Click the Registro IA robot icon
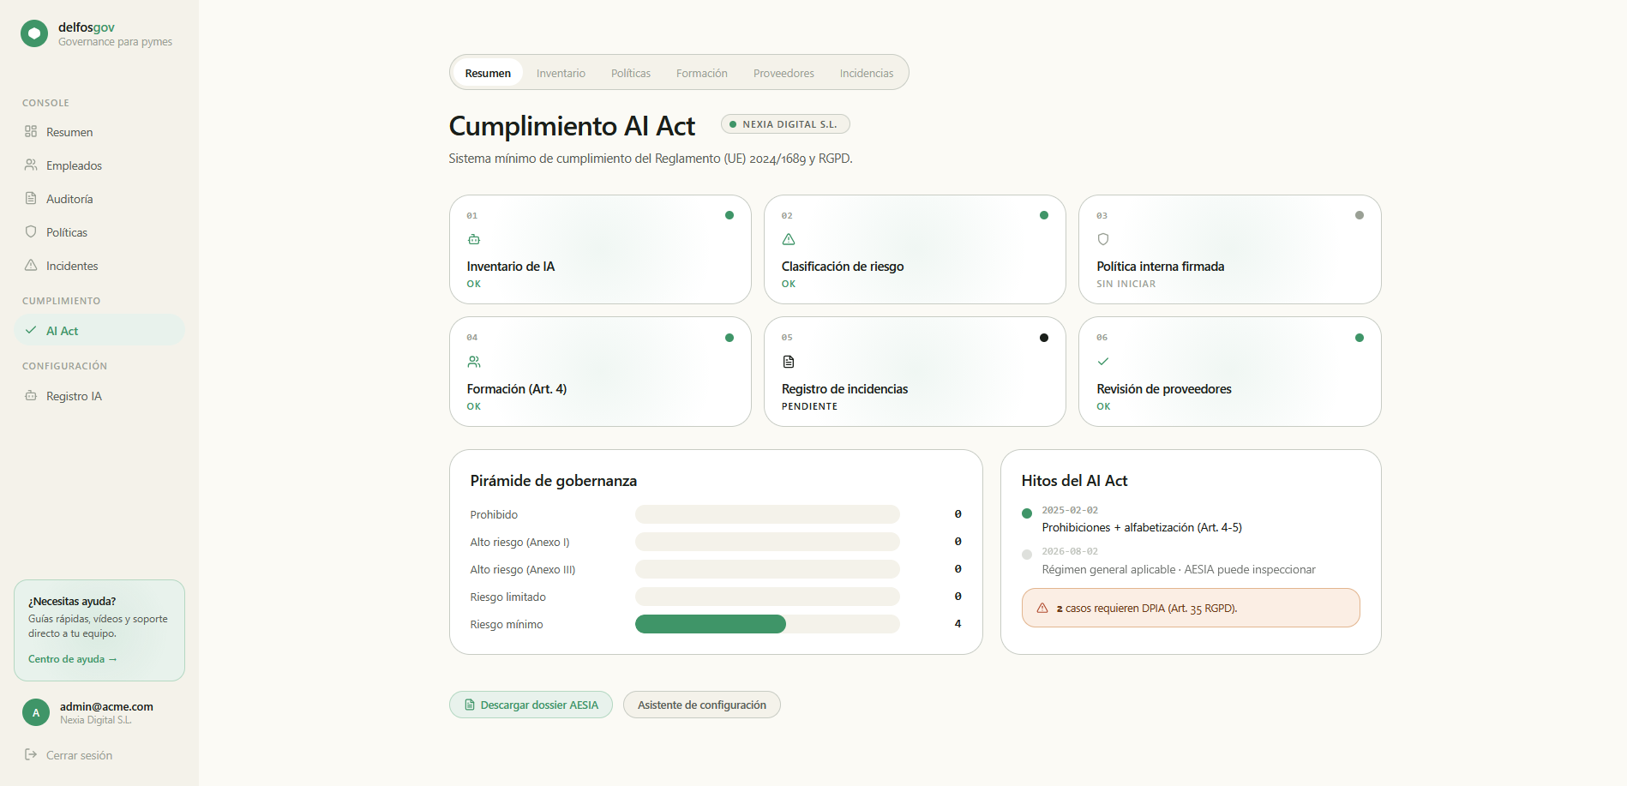 click(31, 395)
